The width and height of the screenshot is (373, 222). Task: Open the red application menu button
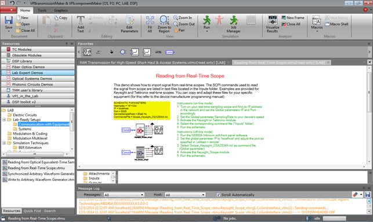tap(8, 10)
